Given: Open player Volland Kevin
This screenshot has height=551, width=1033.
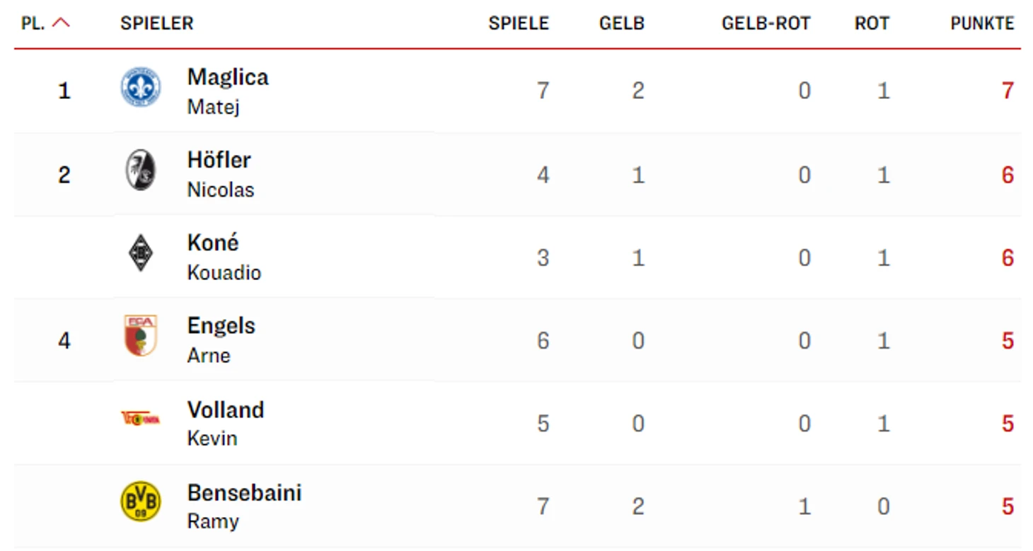Looking at the screenshot, I should point(225,423).
